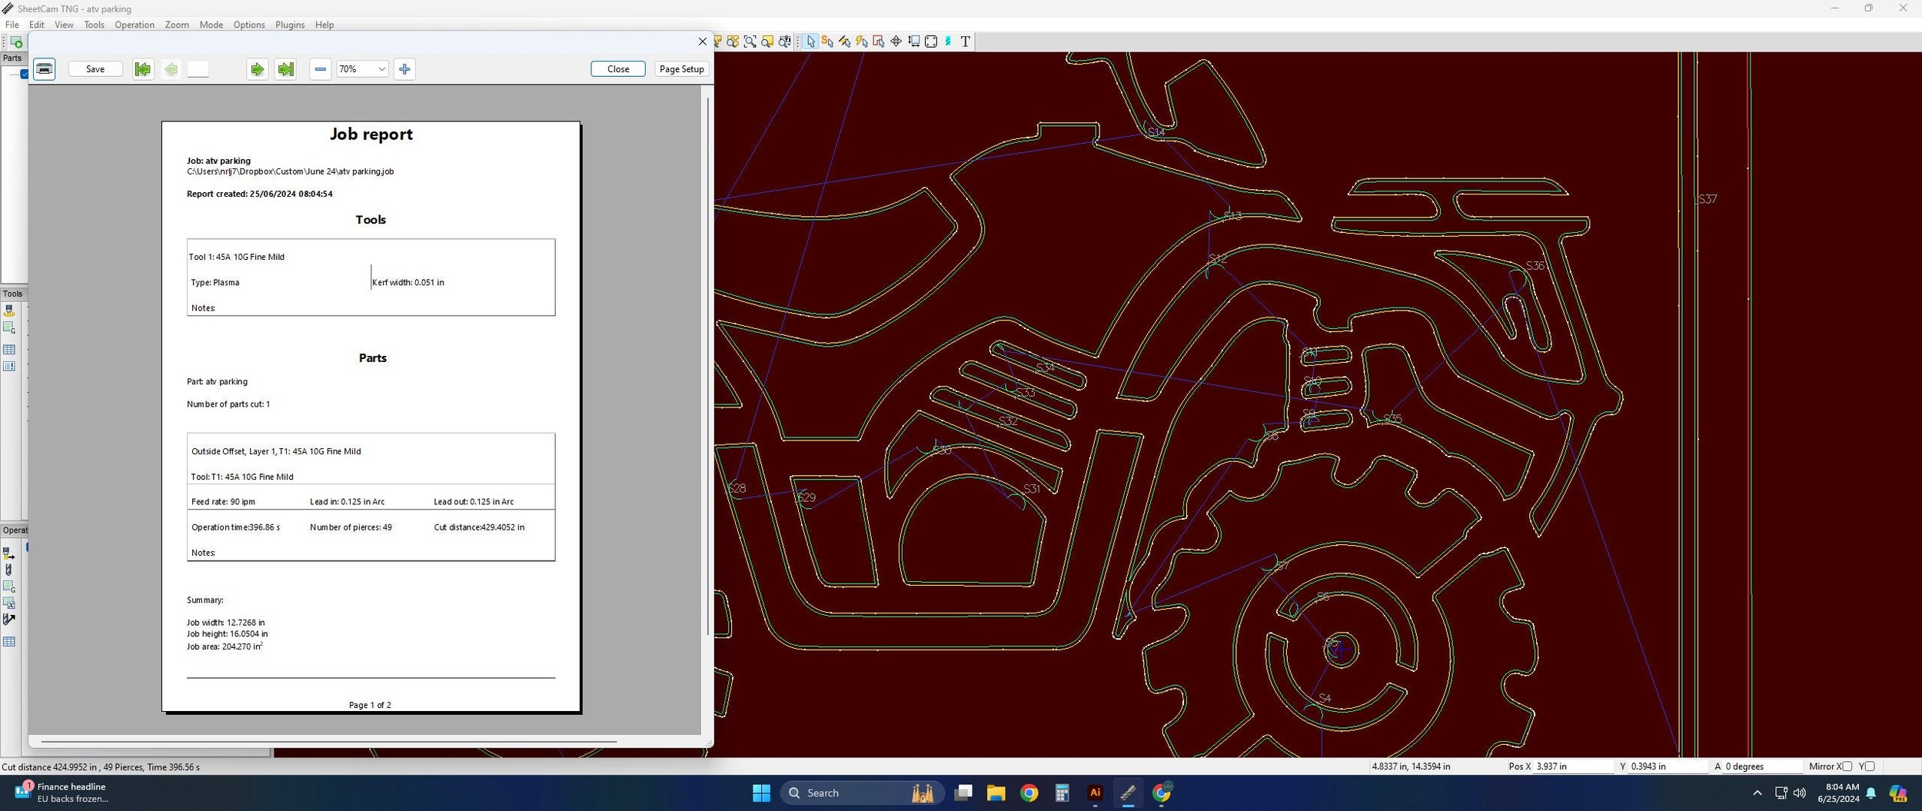Screen dimensions: 1922x811
Task: Zoom in the report preview with plus
Action: click(405, 69)
